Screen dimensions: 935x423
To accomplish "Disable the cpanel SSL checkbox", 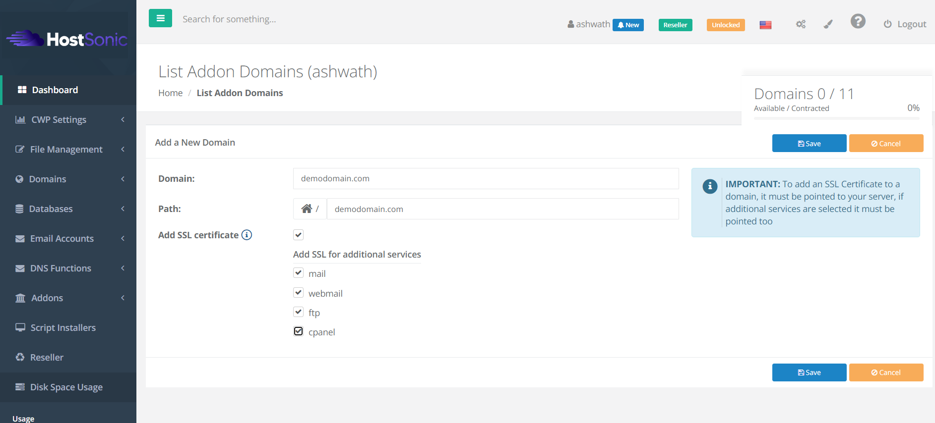I will pyautogui.click(x=298, y=331).
